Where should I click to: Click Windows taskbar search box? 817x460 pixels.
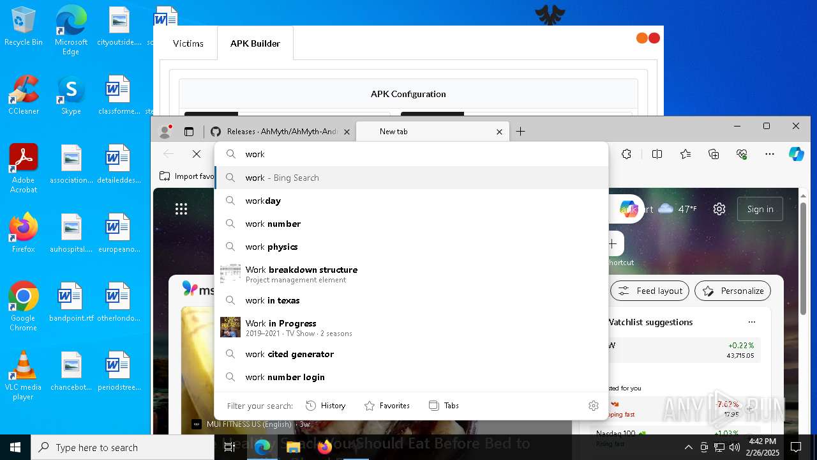click(123, 447)
